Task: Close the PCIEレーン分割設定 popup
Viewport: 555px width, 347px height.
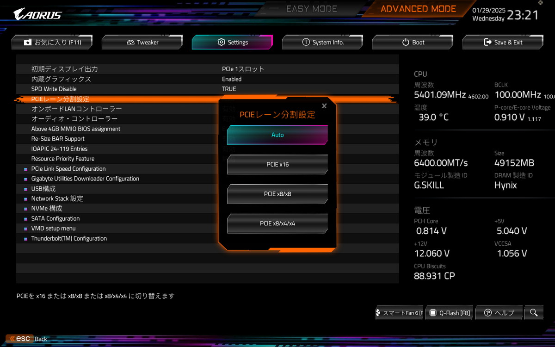Action: (324, 106)
